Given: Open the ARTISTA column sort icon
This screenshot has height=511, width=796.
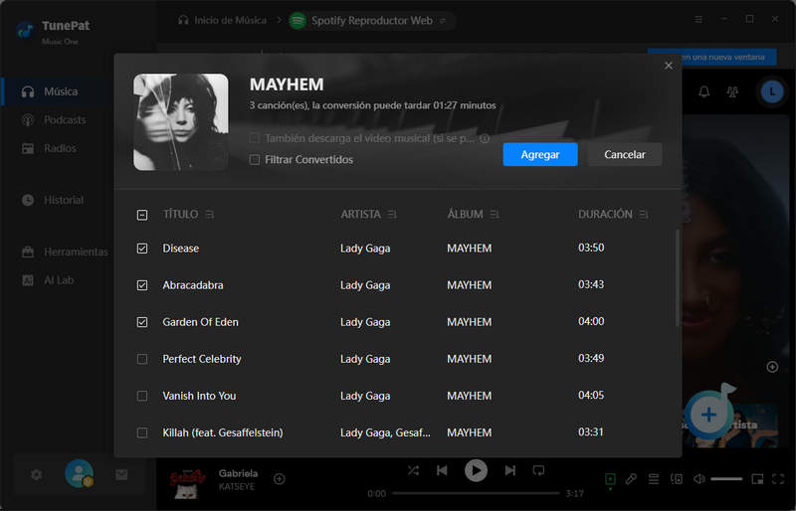Looking at the screenshot, I should [x=392, y=215].
